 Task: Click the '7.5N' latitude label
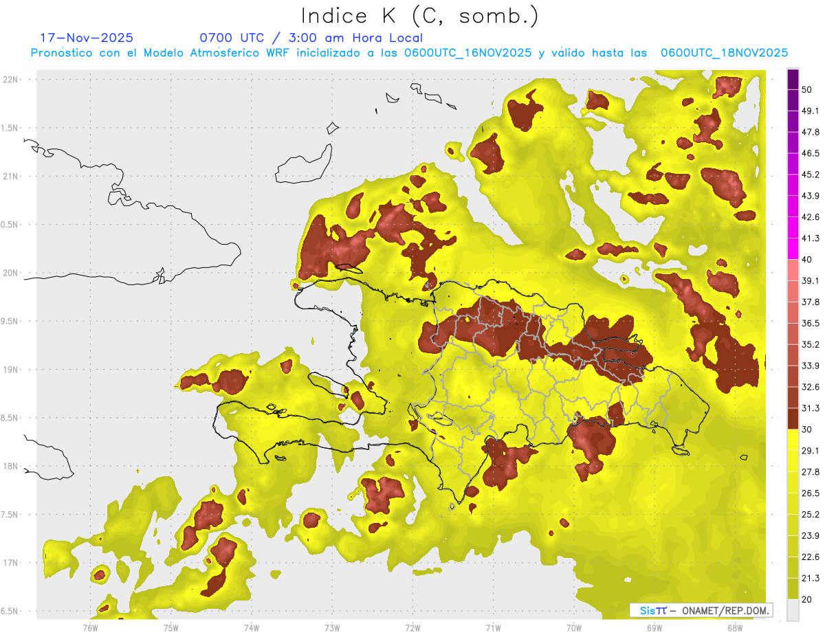click(x=9, y=515)
